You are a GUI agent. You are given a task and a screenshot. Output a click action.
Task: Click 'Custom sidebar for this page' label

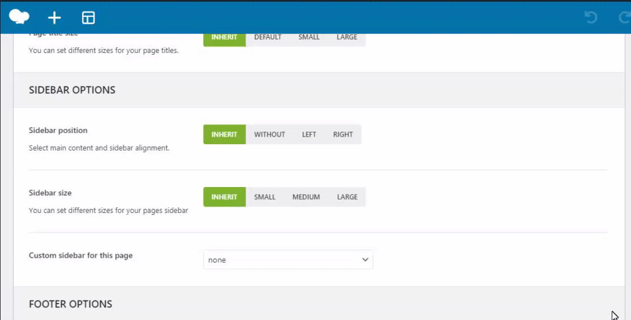click(81, 255)
